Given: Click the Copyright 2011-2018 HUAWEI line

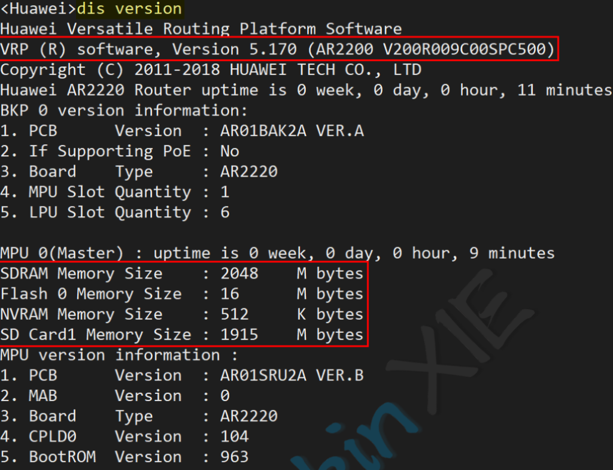Looking at the screenshot, I should pos(211,69).
